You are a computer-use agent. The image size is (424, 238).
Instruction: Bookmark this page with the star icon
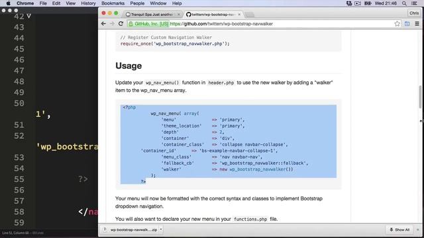click(x=397, y=24)
